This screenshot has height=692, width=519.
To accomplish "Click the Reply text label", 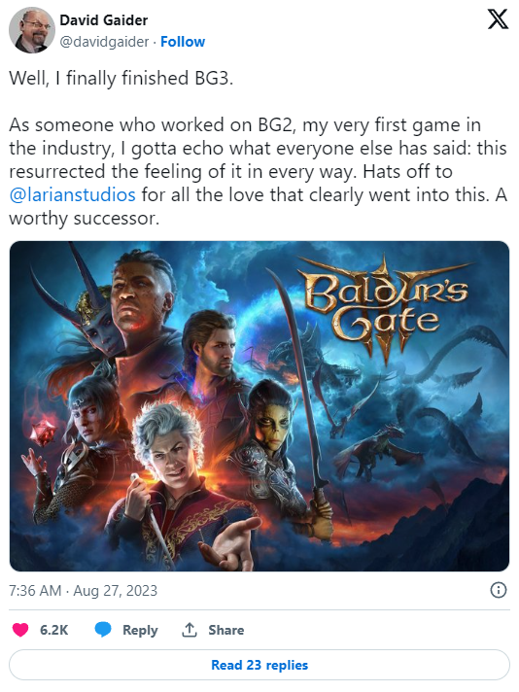I will [140, 630].
